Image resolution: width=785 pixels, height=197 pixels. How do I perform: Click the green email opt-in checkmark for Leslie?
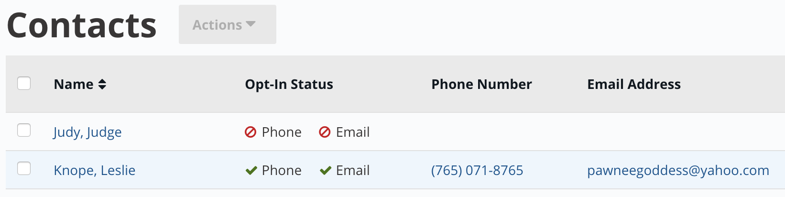tap(326, 171)
